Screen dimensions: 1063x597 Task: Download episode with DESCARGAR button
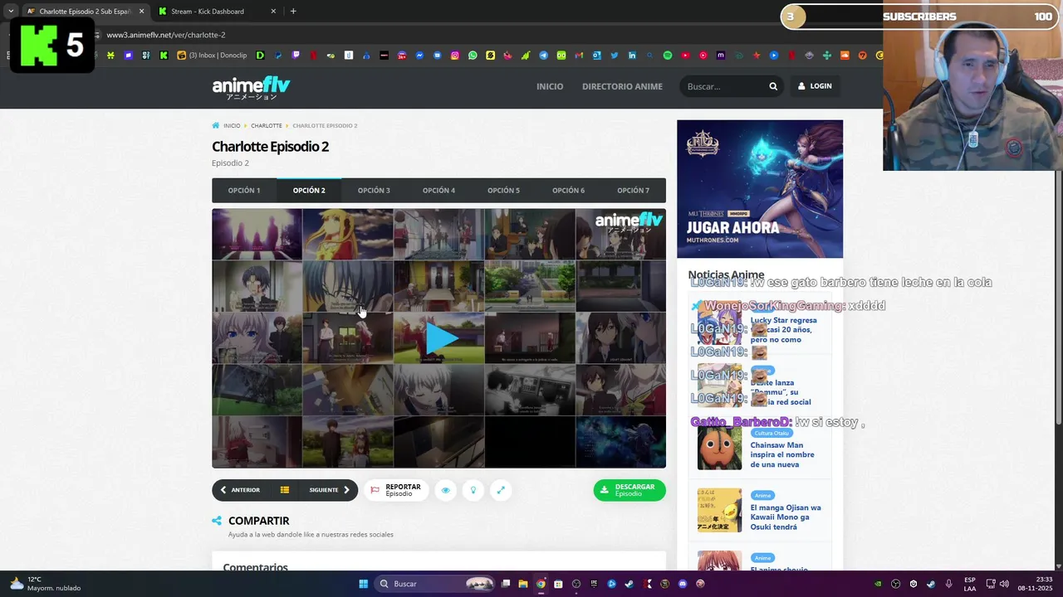pos(629,490)
